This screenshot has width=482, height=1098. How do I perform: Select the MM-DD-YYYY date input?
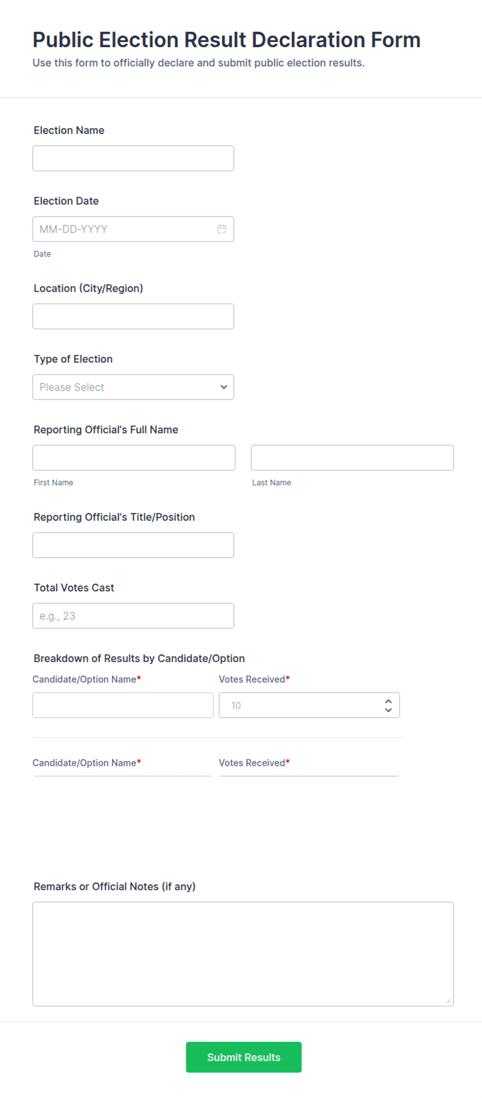[x=133, y=229]
